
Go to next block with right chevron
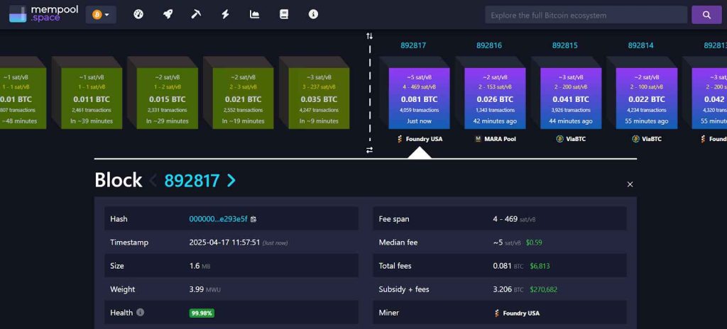[x=231, y=181]
